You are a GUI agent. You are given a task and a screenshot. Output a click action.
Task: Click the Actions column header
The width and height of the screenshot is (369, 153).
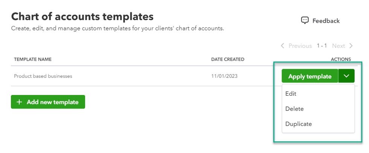tap(341, 59)
